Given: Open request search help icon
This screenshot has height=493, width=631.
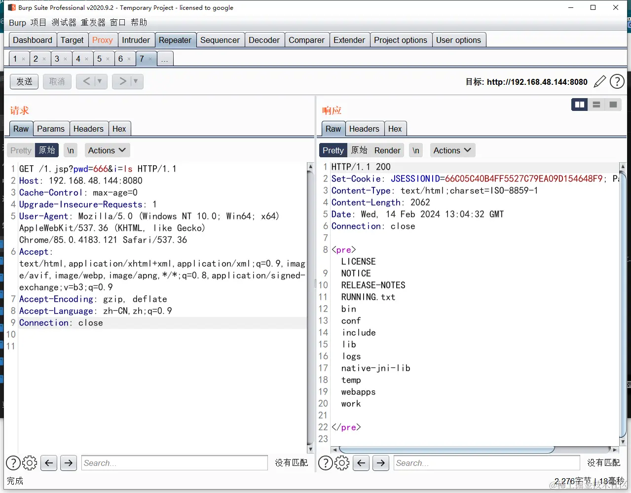Looking at the screenshot, I should point(13,463).
